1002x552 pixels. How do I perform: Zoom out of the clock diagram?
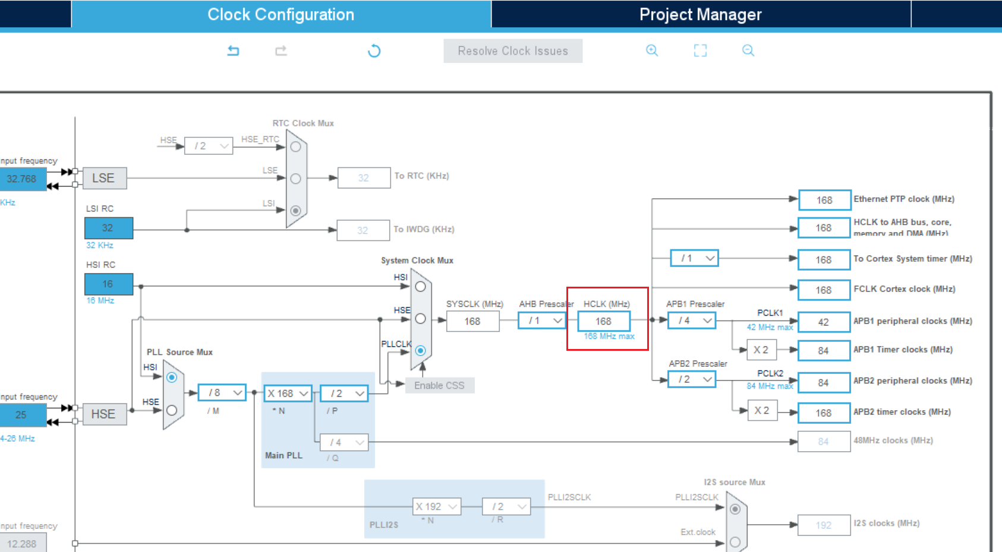pos(748,50)
